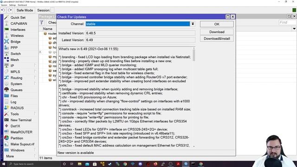The width and height of the screenshot is (297, 167).
Task: Click the Windows taskbar search box
Action: pos(34,164)
